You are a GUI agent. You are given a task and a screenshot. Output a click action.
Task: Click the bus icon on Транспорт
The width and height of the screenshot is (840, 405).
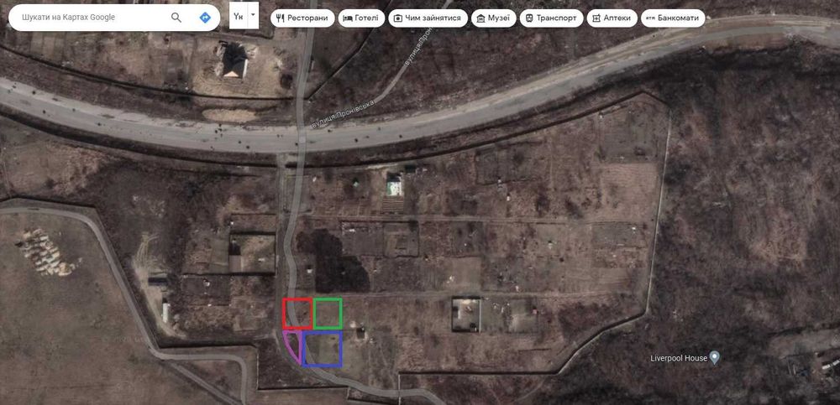(x=528, y=18)
